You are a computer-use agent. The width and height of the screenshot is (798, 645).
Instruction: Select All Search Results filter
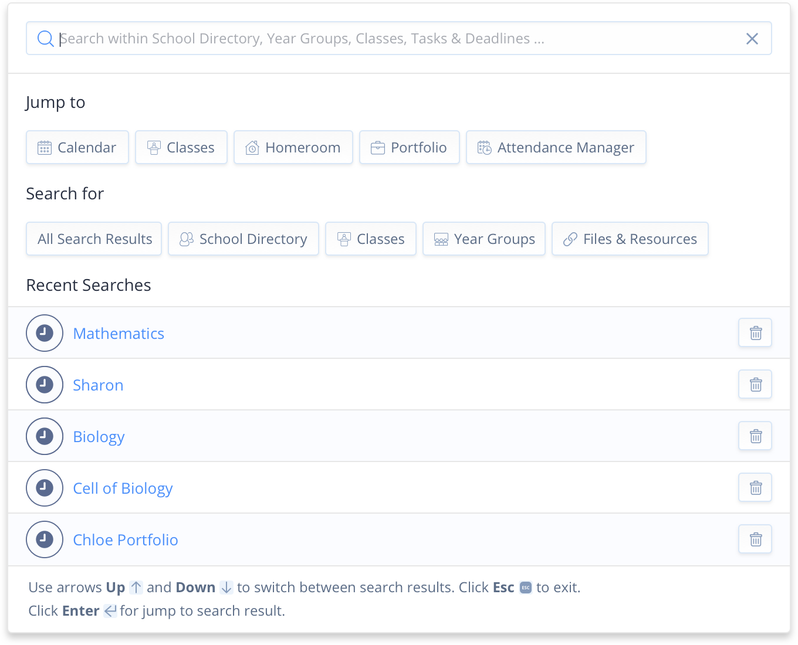[x=94, y=239]
